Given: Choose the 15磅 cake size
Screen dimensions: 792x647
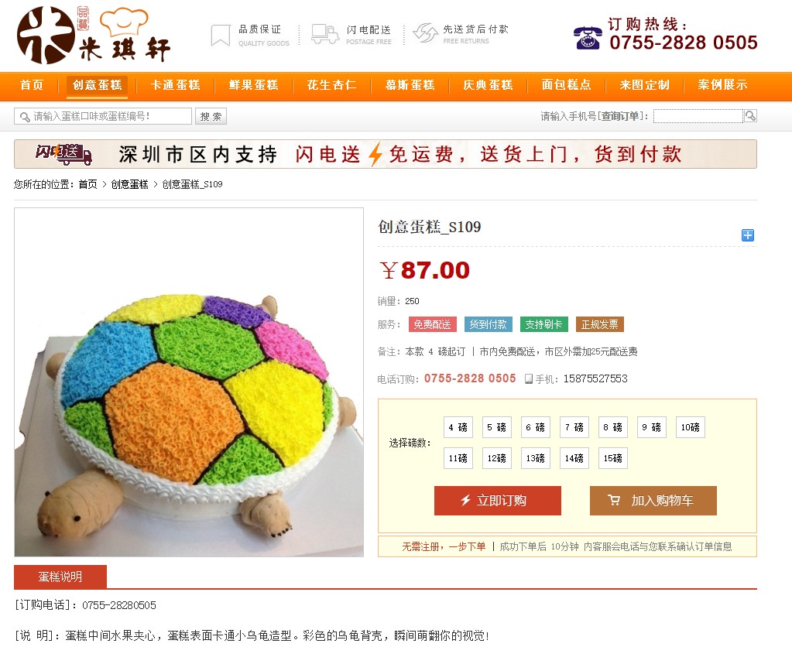Looking at the screenshot, I should click(x=612, y=458).
